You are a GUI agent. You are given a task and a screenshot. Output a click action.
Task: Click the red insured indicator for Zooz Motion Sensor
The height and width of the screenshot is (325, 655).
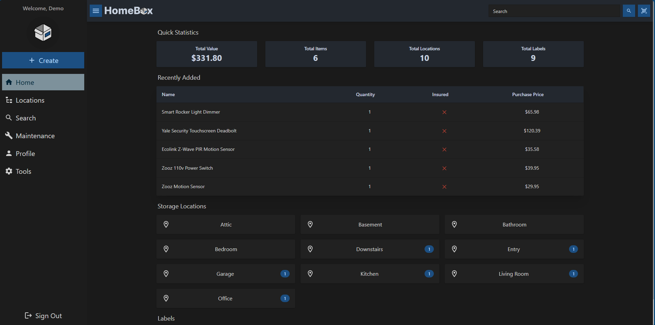(x=444, y=187)
